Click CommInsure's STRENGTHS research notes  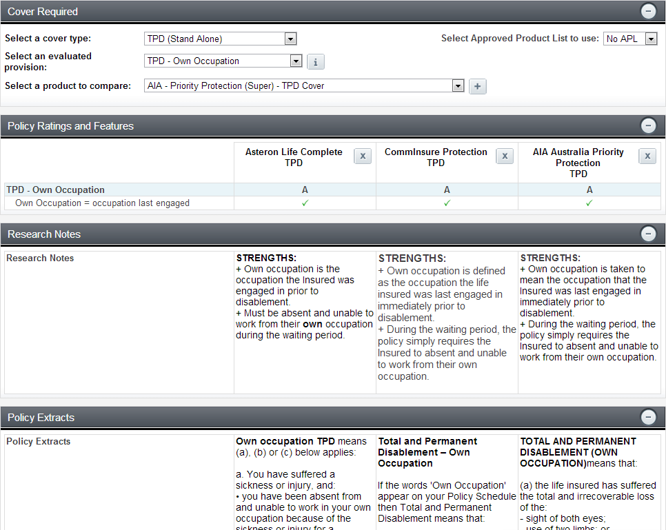pyautogui.click(x=447, y=317)
